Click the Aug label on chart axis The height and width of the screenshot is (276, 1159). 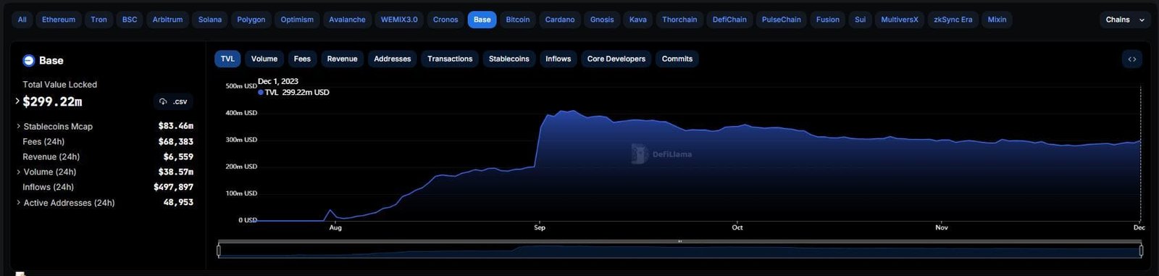click(x=335, y=228)
